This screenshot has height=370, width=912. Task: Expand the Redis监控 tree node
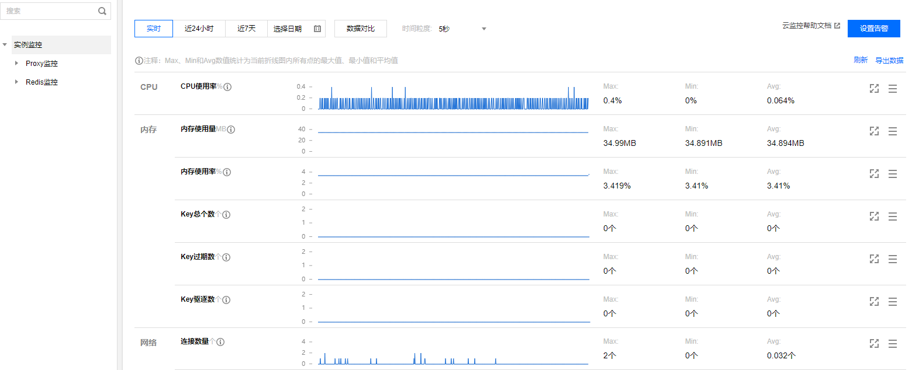click(16, 82)
